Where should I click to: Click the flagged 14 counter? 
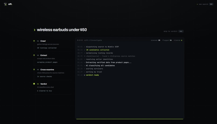tap(167, 40)
